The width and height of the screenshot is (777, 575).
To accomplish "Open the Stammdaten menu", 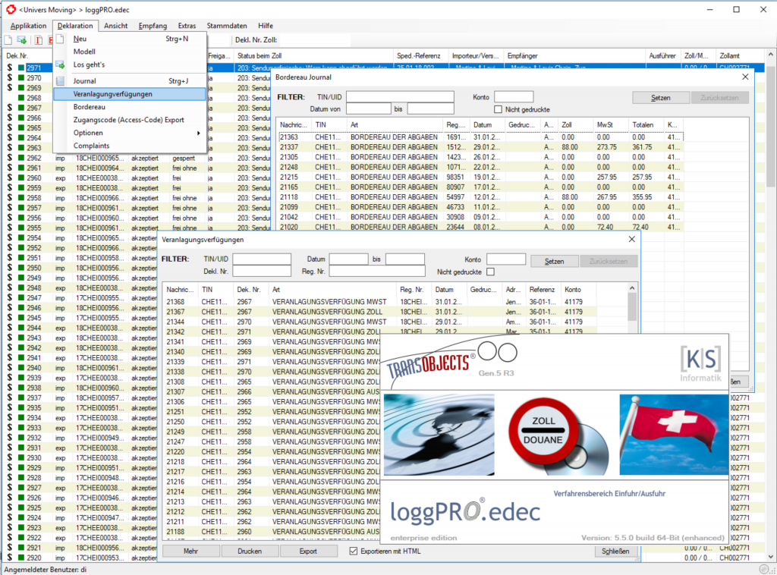I will pos(227,26).
